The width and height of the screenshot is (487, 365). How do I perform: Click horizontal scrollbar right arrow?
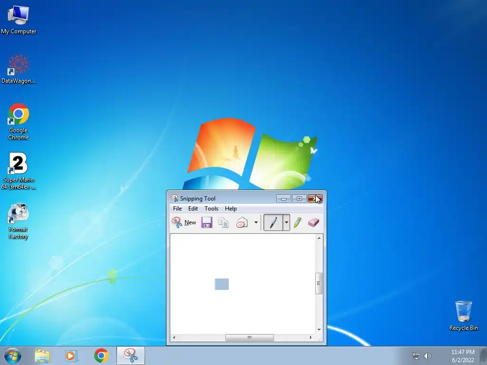(311, 337)
